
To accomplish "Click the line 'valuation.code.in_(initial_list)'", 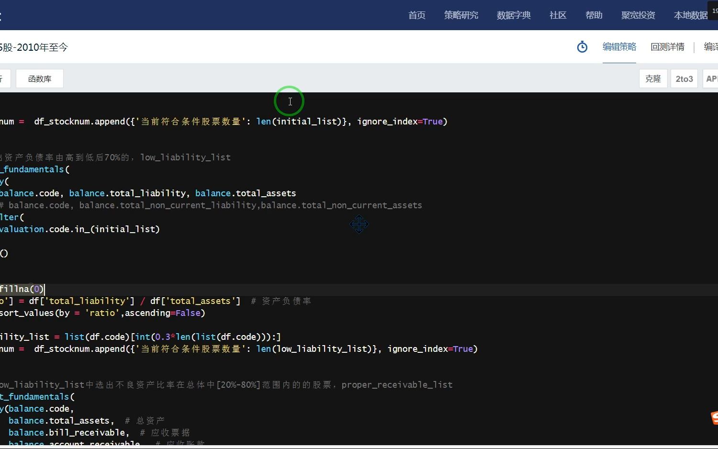I will pyautogui.click(x=79, y=229).
